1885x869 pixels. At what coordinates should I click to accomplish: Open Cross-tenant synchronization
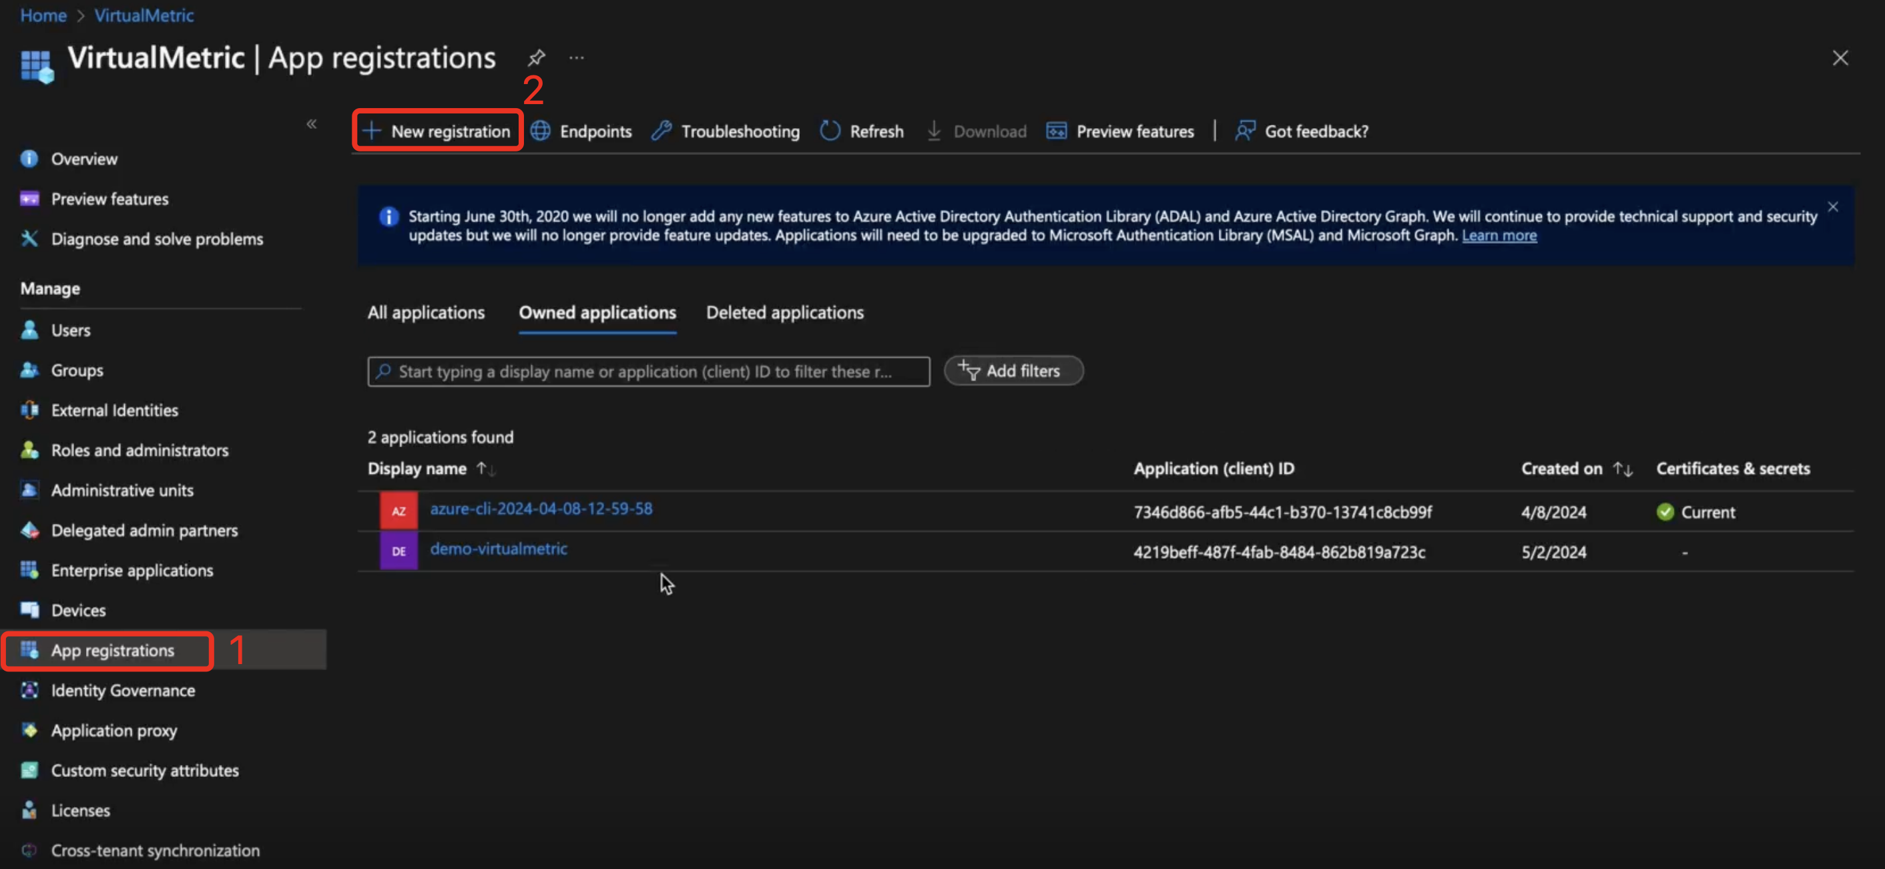coord(155,851)
